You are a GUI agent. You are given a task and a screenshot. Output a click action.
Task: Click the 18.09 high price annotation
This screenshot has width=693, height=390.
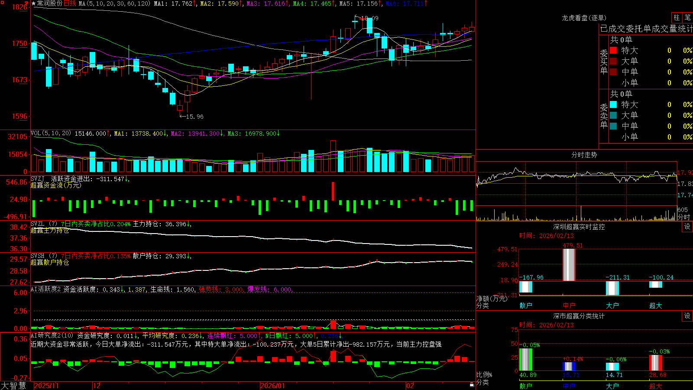[369, 18]
